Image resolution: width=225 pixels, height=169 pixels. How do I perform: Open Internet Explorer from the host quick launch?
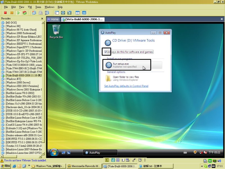(x=14, y=166)
